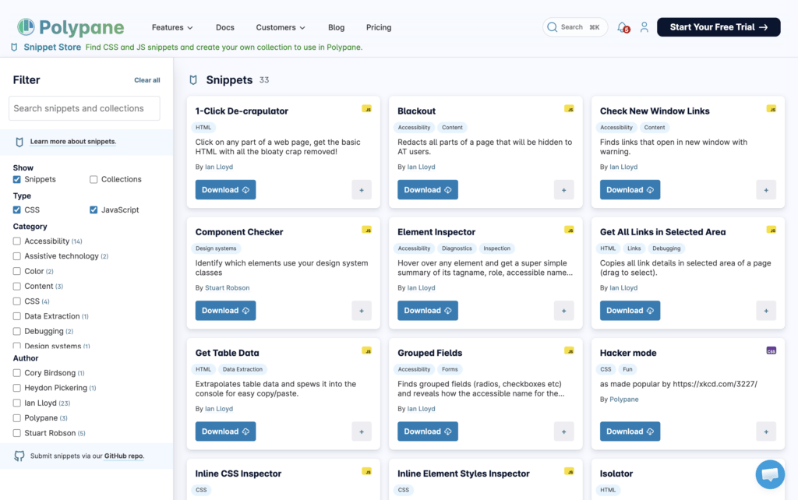Image resolution: width=798 pixels, height=500 pixels.
Task: Open the notifications bell icon
Action: click(623, 27)
